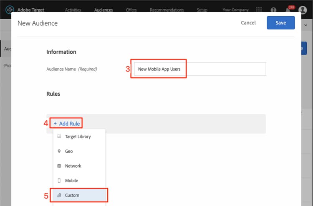This screenshot has height=206, width=313.
Task: Focus the Audience Name input field
Action: click(199, 69)
